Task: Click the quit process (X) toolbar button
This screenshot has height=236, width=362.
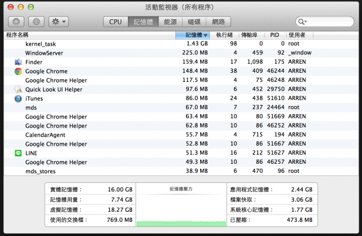Action: pyautogui.click(x=16, y=21)
